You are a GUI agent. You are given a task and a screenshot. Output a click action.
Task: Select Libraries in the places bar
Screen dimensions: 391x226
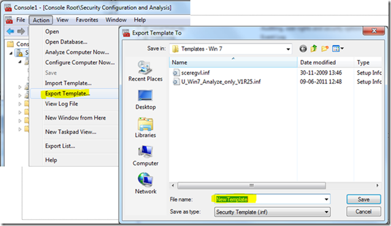(145, 128)
